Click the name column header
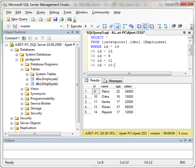 [107, 86]
